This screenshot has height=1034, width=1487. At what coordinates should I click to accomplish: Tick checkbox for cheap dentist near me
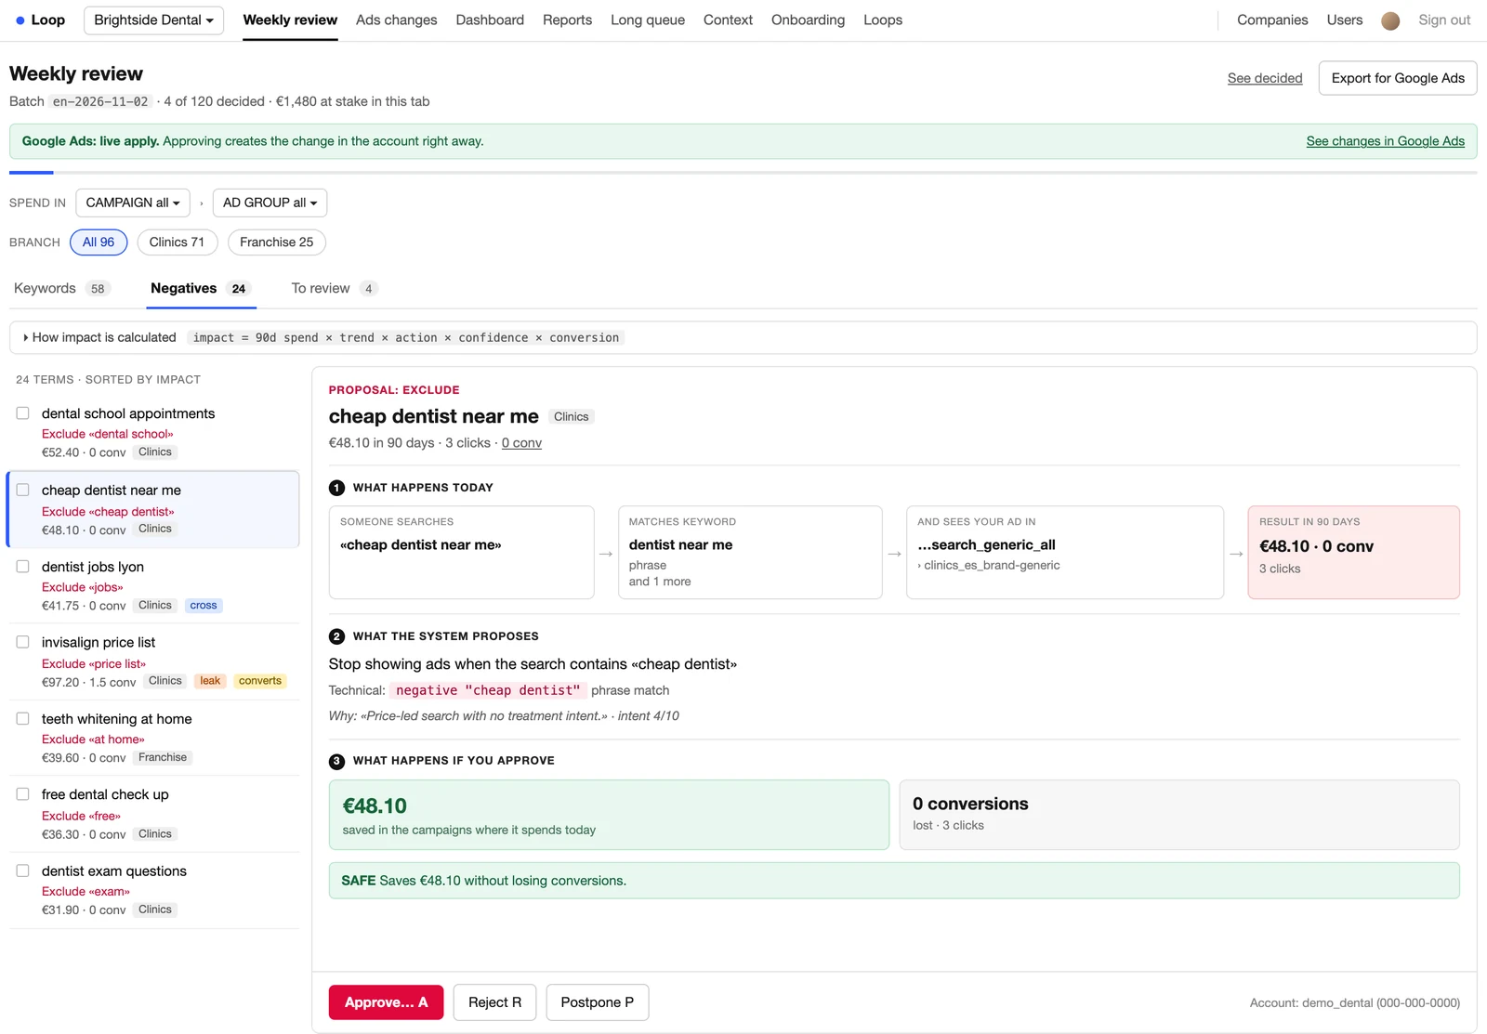(x=22, y=490)
